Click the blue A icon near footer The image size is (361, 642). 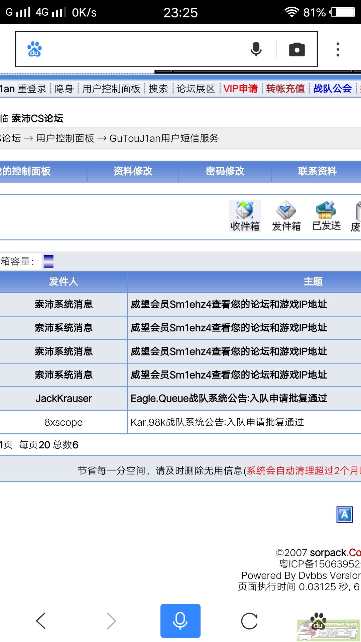coord(344,515)
